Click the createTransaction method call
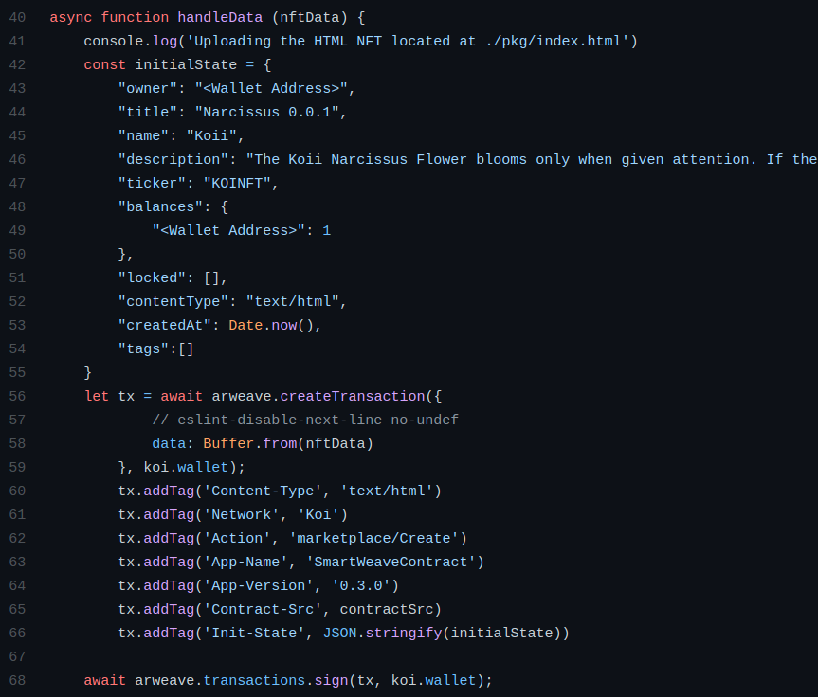The image size is (818, 697). [x=353, y=396]
